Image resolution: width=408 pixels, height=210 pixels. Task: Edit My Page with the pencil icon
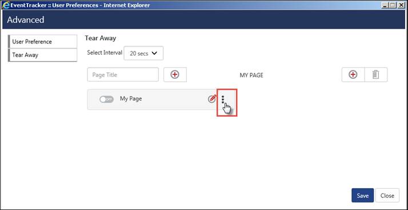pos(213,99)
